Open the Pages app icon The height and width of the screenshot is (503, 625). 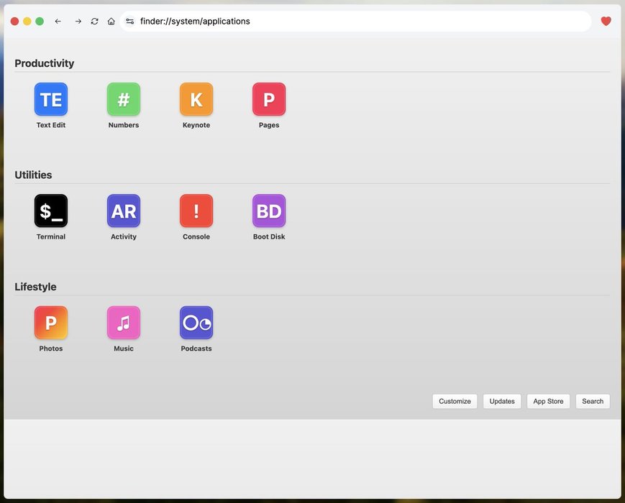[269, 99]
